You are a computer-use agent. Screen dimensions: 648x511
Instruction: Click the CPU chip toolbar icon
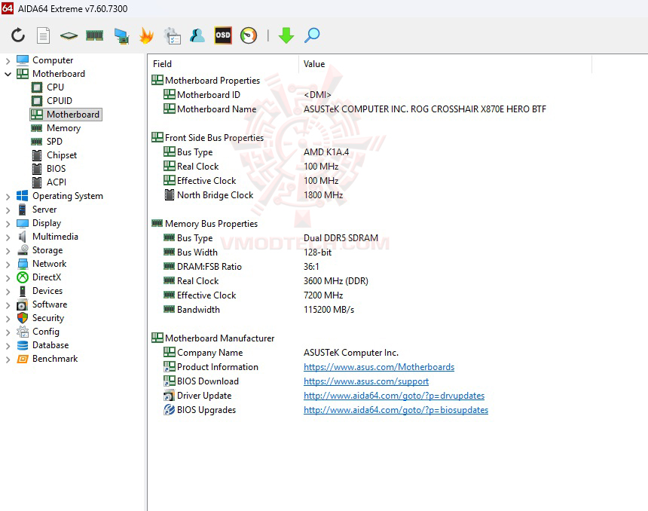[x=69, y=36]
